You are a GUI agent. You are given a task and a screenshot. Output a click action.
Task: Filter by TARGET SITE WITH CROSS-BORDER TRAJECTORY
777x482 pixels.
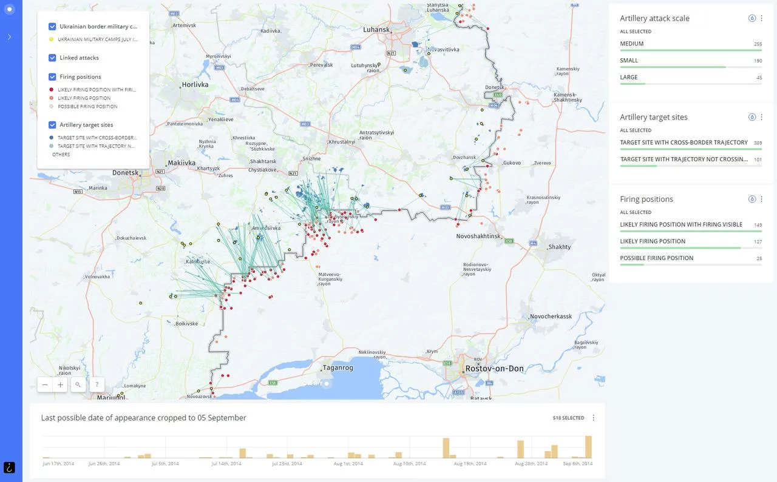[x=684, y=142]
